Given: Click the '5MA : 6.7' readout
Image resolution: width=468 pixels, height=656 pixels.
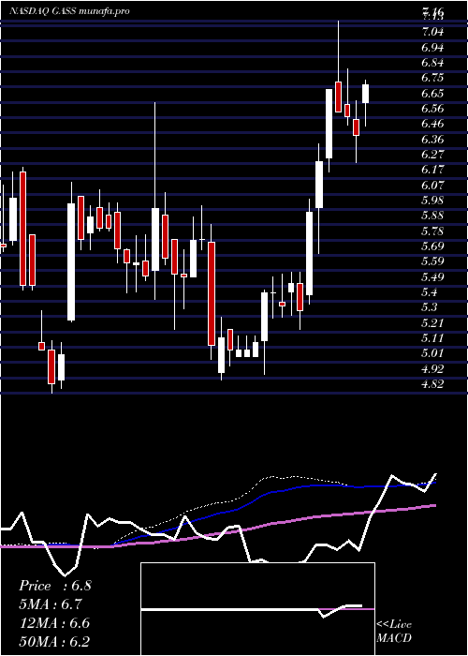Looking at the screenshot, I should 51,604.
